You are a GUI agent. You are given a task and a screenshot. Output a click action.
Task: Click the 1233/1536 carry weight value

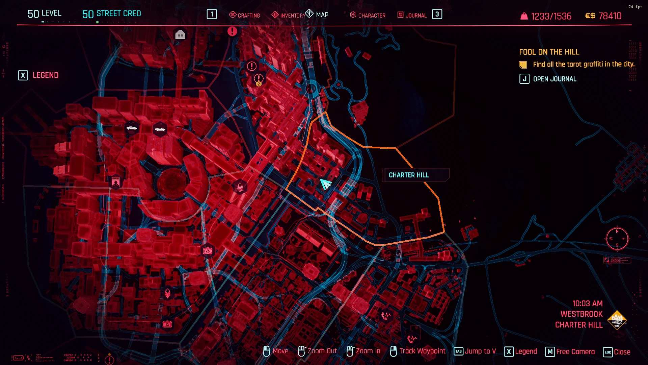551,16
